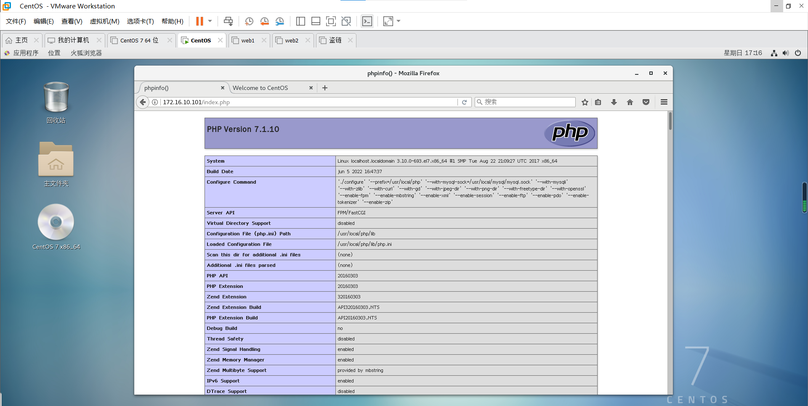Close the Welcome to CentOS Firefox tab
The width and height of the screenshot is (808, 406).
click(311, 88)
